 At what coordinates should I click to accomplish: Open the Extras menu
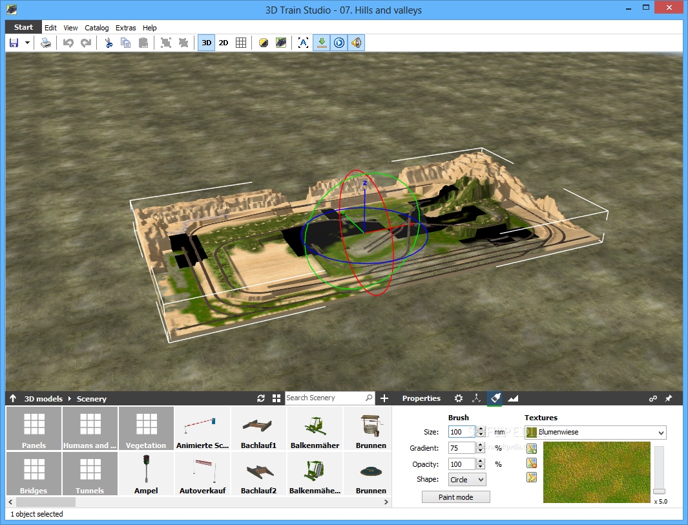click(125, 28)
